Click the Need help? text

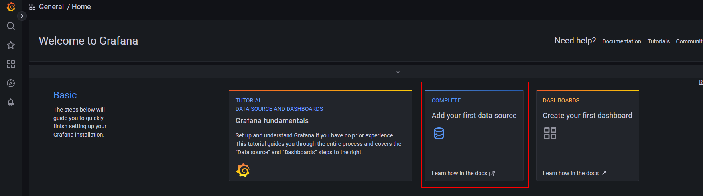(x=575, y=41)
